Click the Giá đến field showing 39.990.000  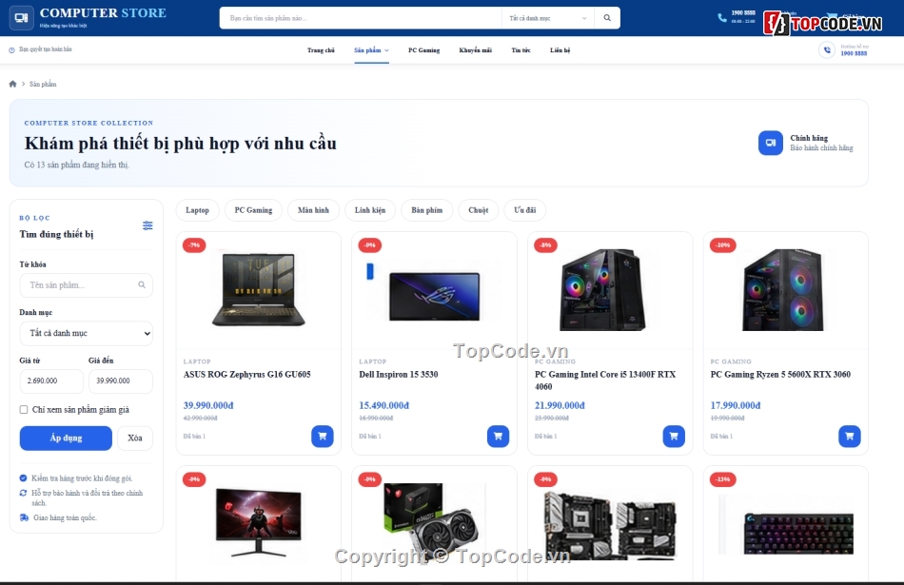click(x=121, y=381)
